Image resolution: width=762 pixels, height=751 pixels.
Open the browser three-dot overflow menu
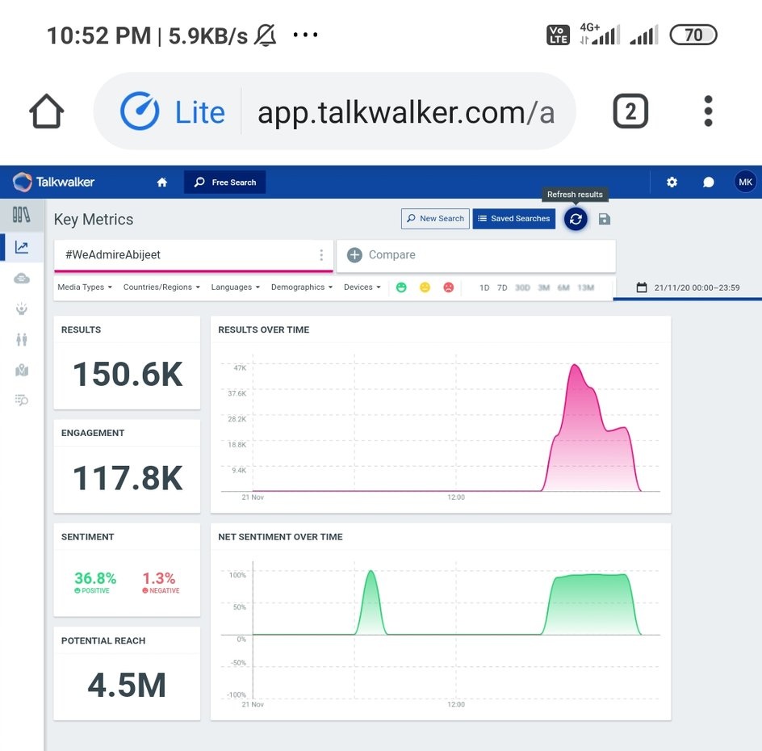[708, 111]
